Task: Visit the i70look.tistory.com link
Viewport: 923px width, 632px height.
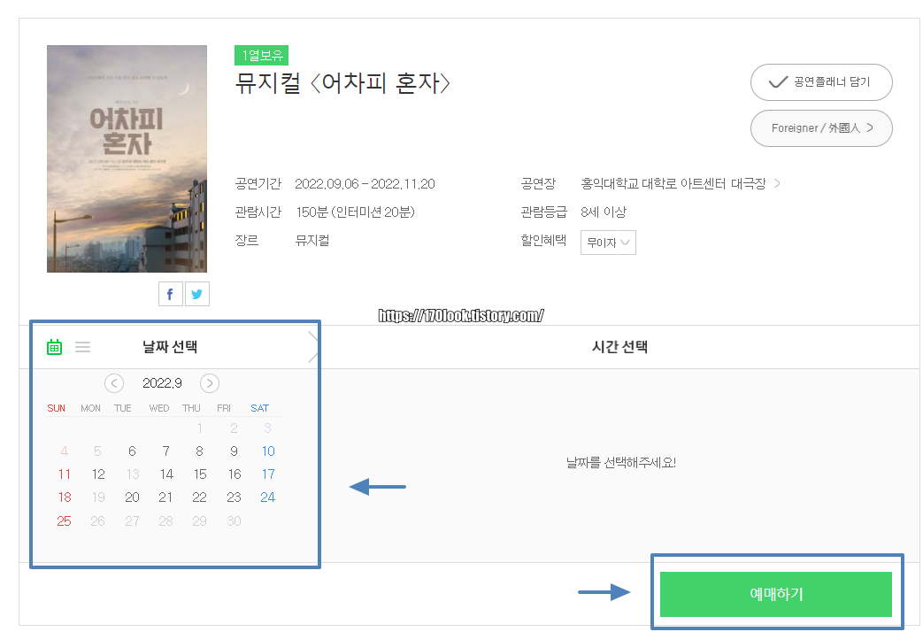Action: 461,314
